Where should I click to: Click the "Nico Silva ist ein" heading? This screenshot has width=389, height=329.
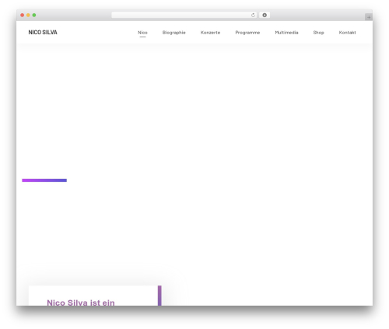coord(81,303)
